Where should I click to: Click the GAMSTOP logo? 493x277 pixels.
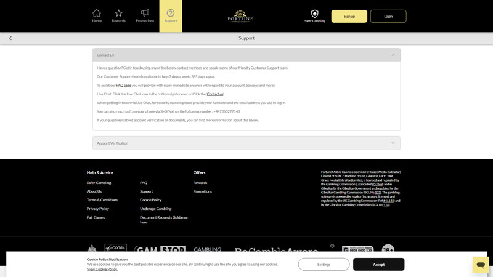160,249
